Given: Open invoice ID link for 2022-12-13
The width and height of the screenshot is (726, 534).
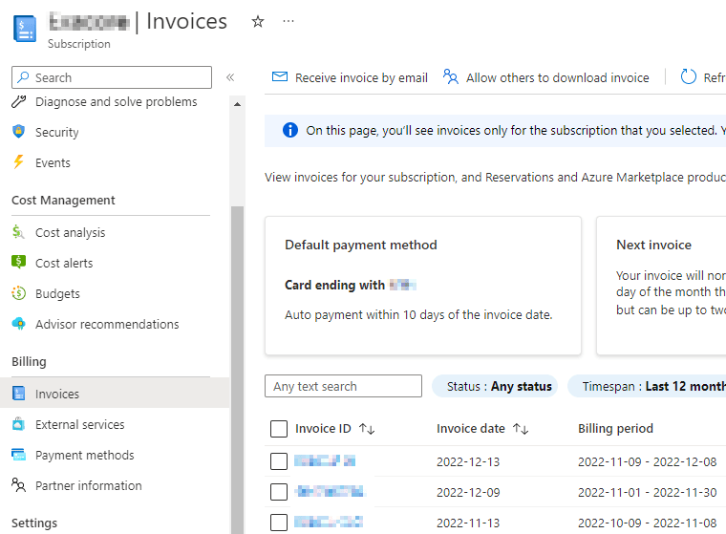Looking at the screenshot, I should click(x=325, y=460).
